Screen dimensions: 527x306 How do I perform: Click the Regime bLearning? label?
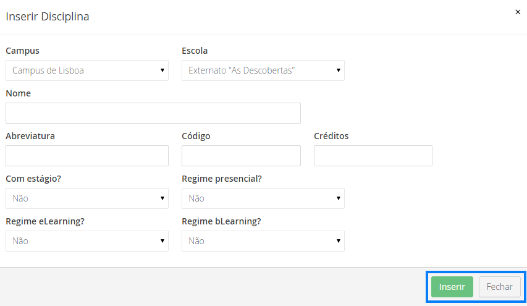click(222, 221)
